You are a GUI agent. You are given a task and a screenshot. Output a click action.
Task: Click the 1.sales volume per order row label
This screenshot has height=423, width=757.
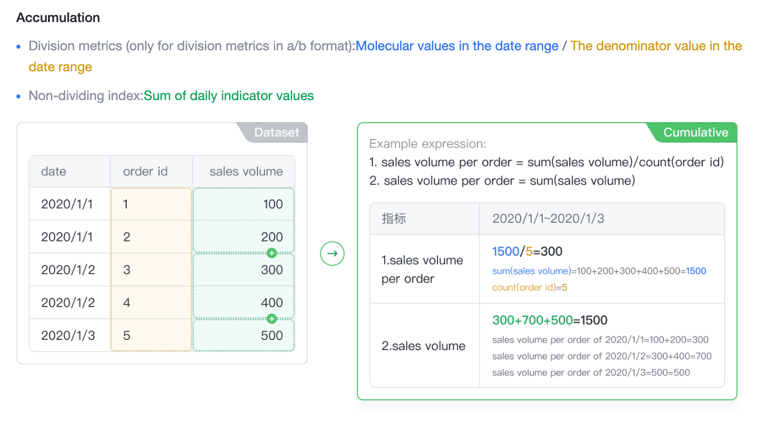coord(423,269)
